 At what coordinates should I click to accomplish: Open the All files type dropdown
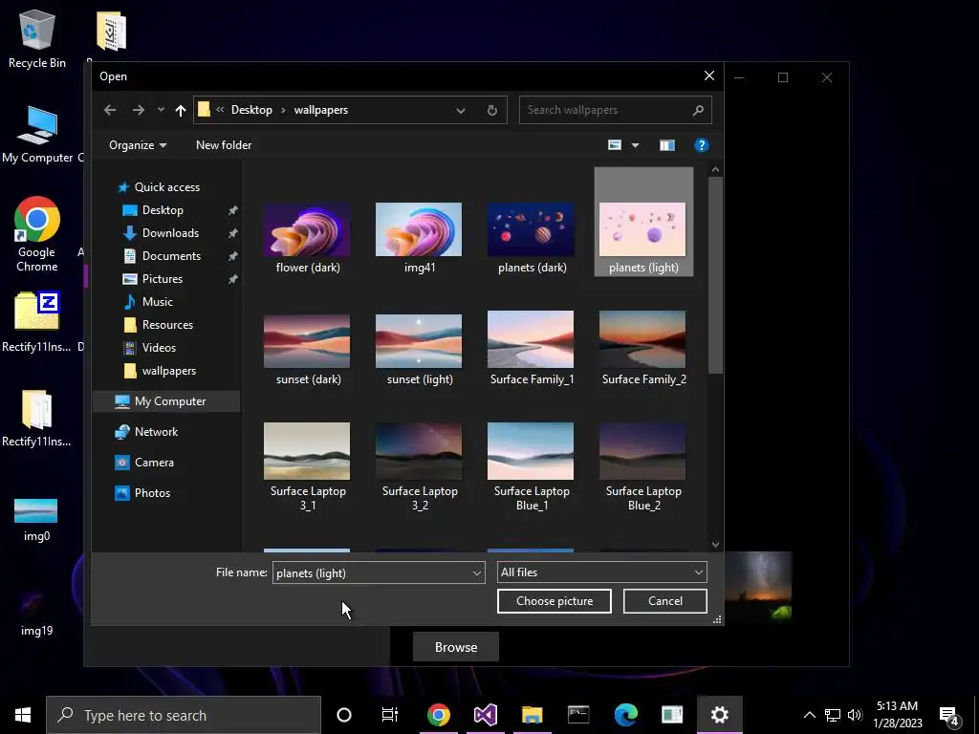(602, 572)
